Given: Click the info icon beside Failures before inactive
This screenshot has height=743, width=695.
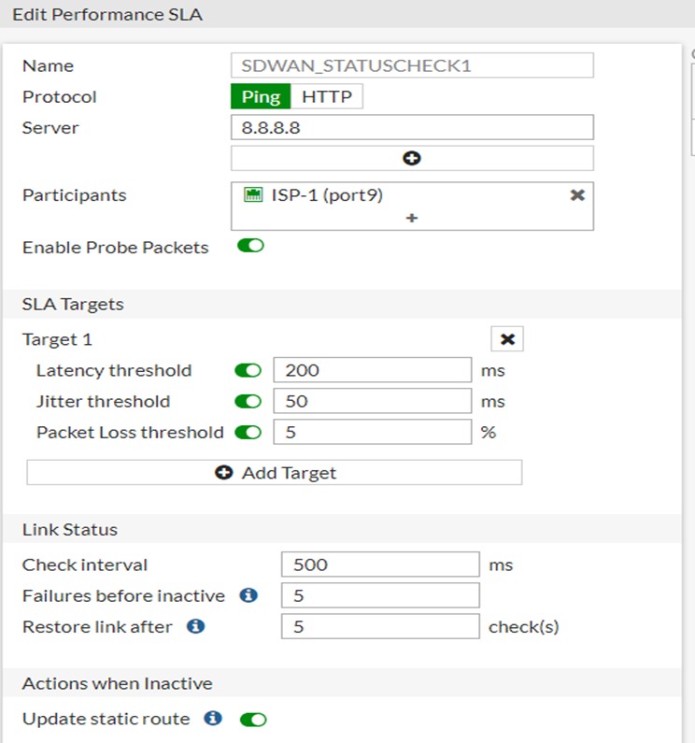Looking at the screenshot, I should tap(248, 595).
